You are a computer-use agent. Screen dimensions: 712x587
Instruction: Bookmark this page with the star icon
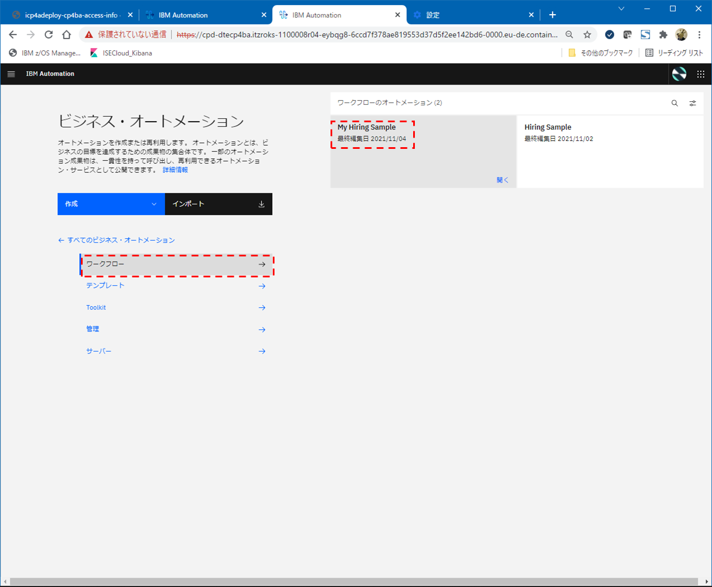[x=587, y=35]
